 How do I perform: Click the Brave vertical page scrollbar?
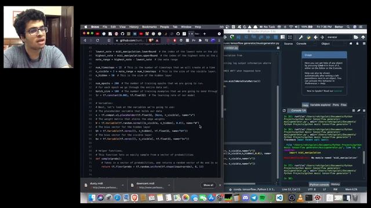tap(222, 106)
